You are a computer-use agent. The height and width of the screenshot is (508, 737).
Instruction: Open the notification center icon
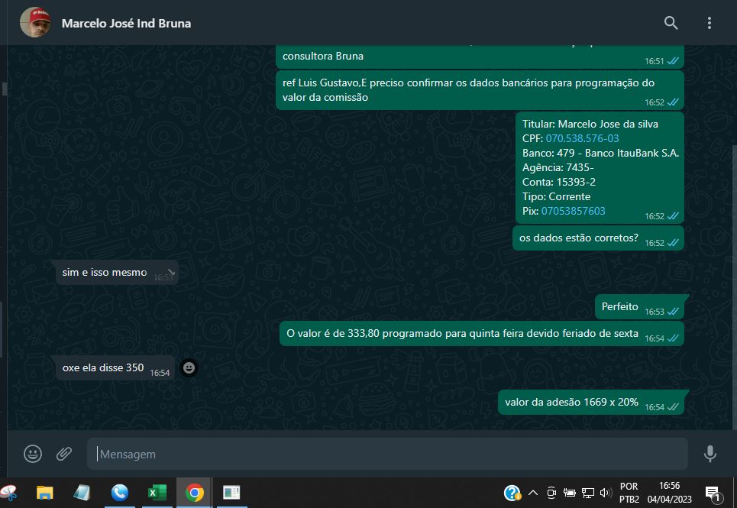point(712,493)
